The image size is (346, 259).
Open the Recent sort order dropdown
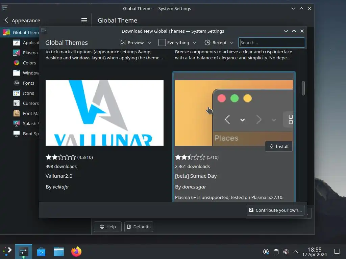point(219,42)
